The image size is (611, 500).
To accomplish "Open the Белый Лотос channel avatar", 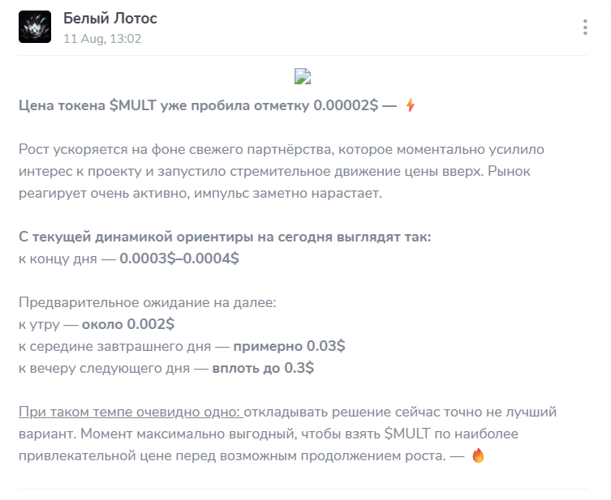I will coord(35,27).
